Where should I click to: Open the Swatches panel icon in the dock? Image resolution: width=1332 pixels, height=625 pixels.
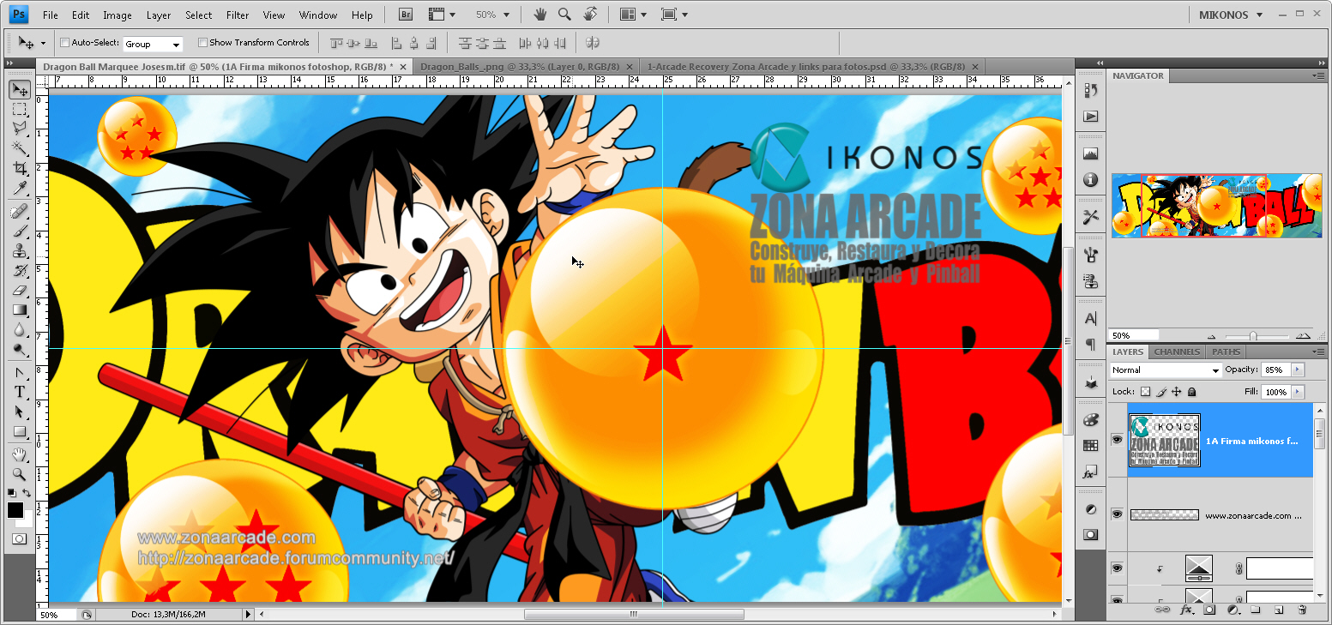tap(1091, 446)
